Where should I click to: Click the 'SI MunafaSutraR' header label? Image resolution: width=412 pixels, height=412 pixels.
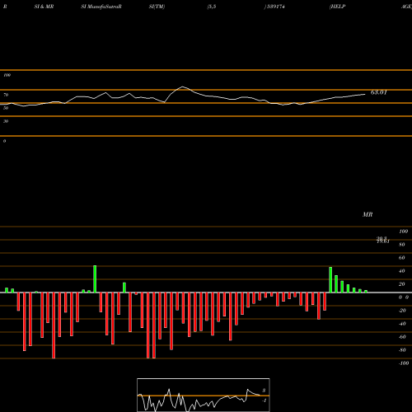coord(101,7)
